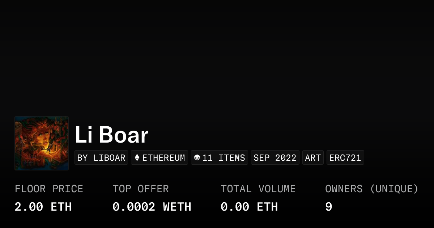Click the 0.0002 top offer amount
Image resolution: width=434 pixels, height=228 pixels.
tap(134, 207)
